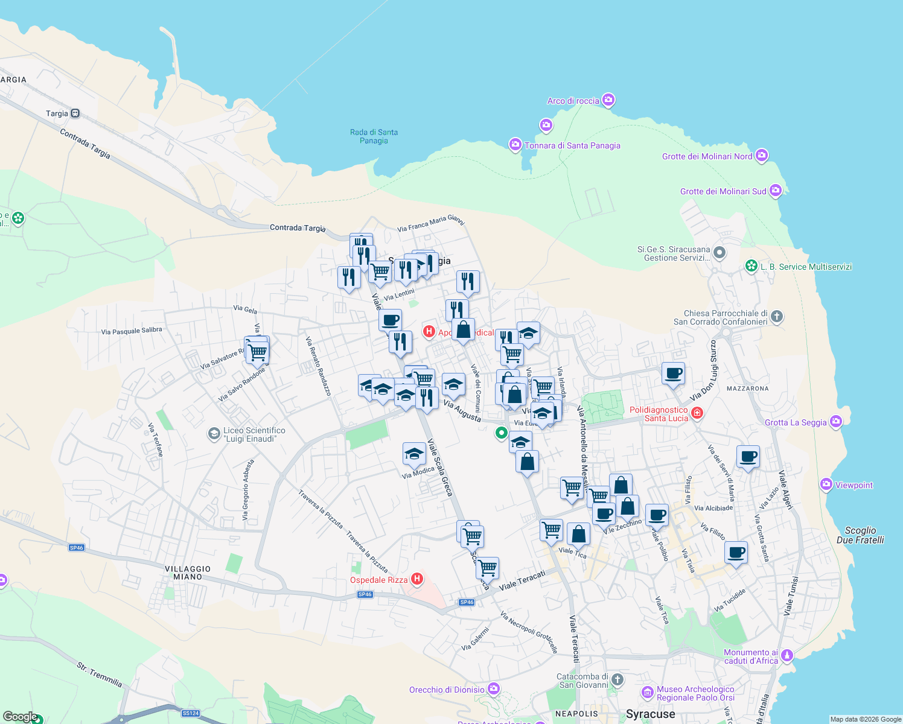The width and height of the screenshot is (903, 724).
Task: Select the green pin near Via Augusta
Action: [501, 433]
